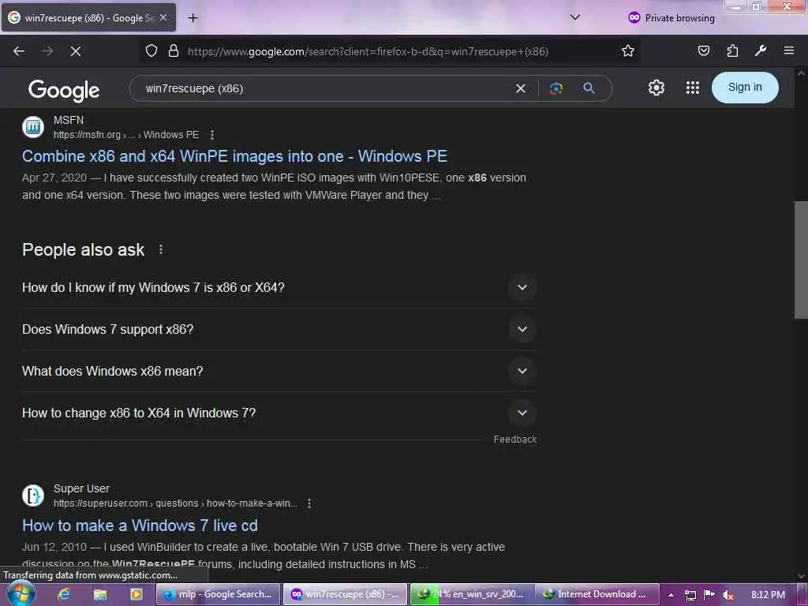
Task: Open the tracking protection shield icon
Action: (151, 51)
